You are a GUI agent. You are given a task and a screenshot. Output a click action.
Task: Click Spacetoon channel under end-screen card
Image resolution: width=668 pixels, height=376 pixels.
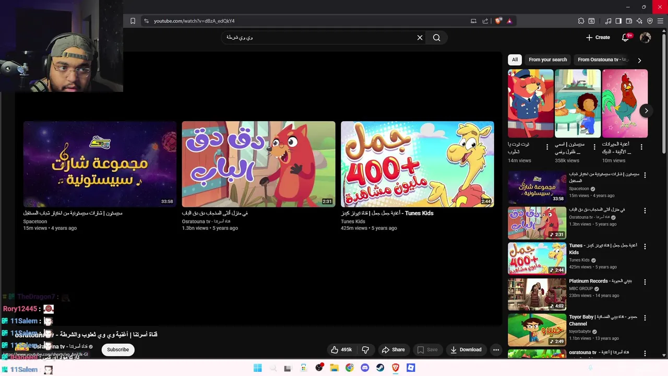(x=35, y=221)
